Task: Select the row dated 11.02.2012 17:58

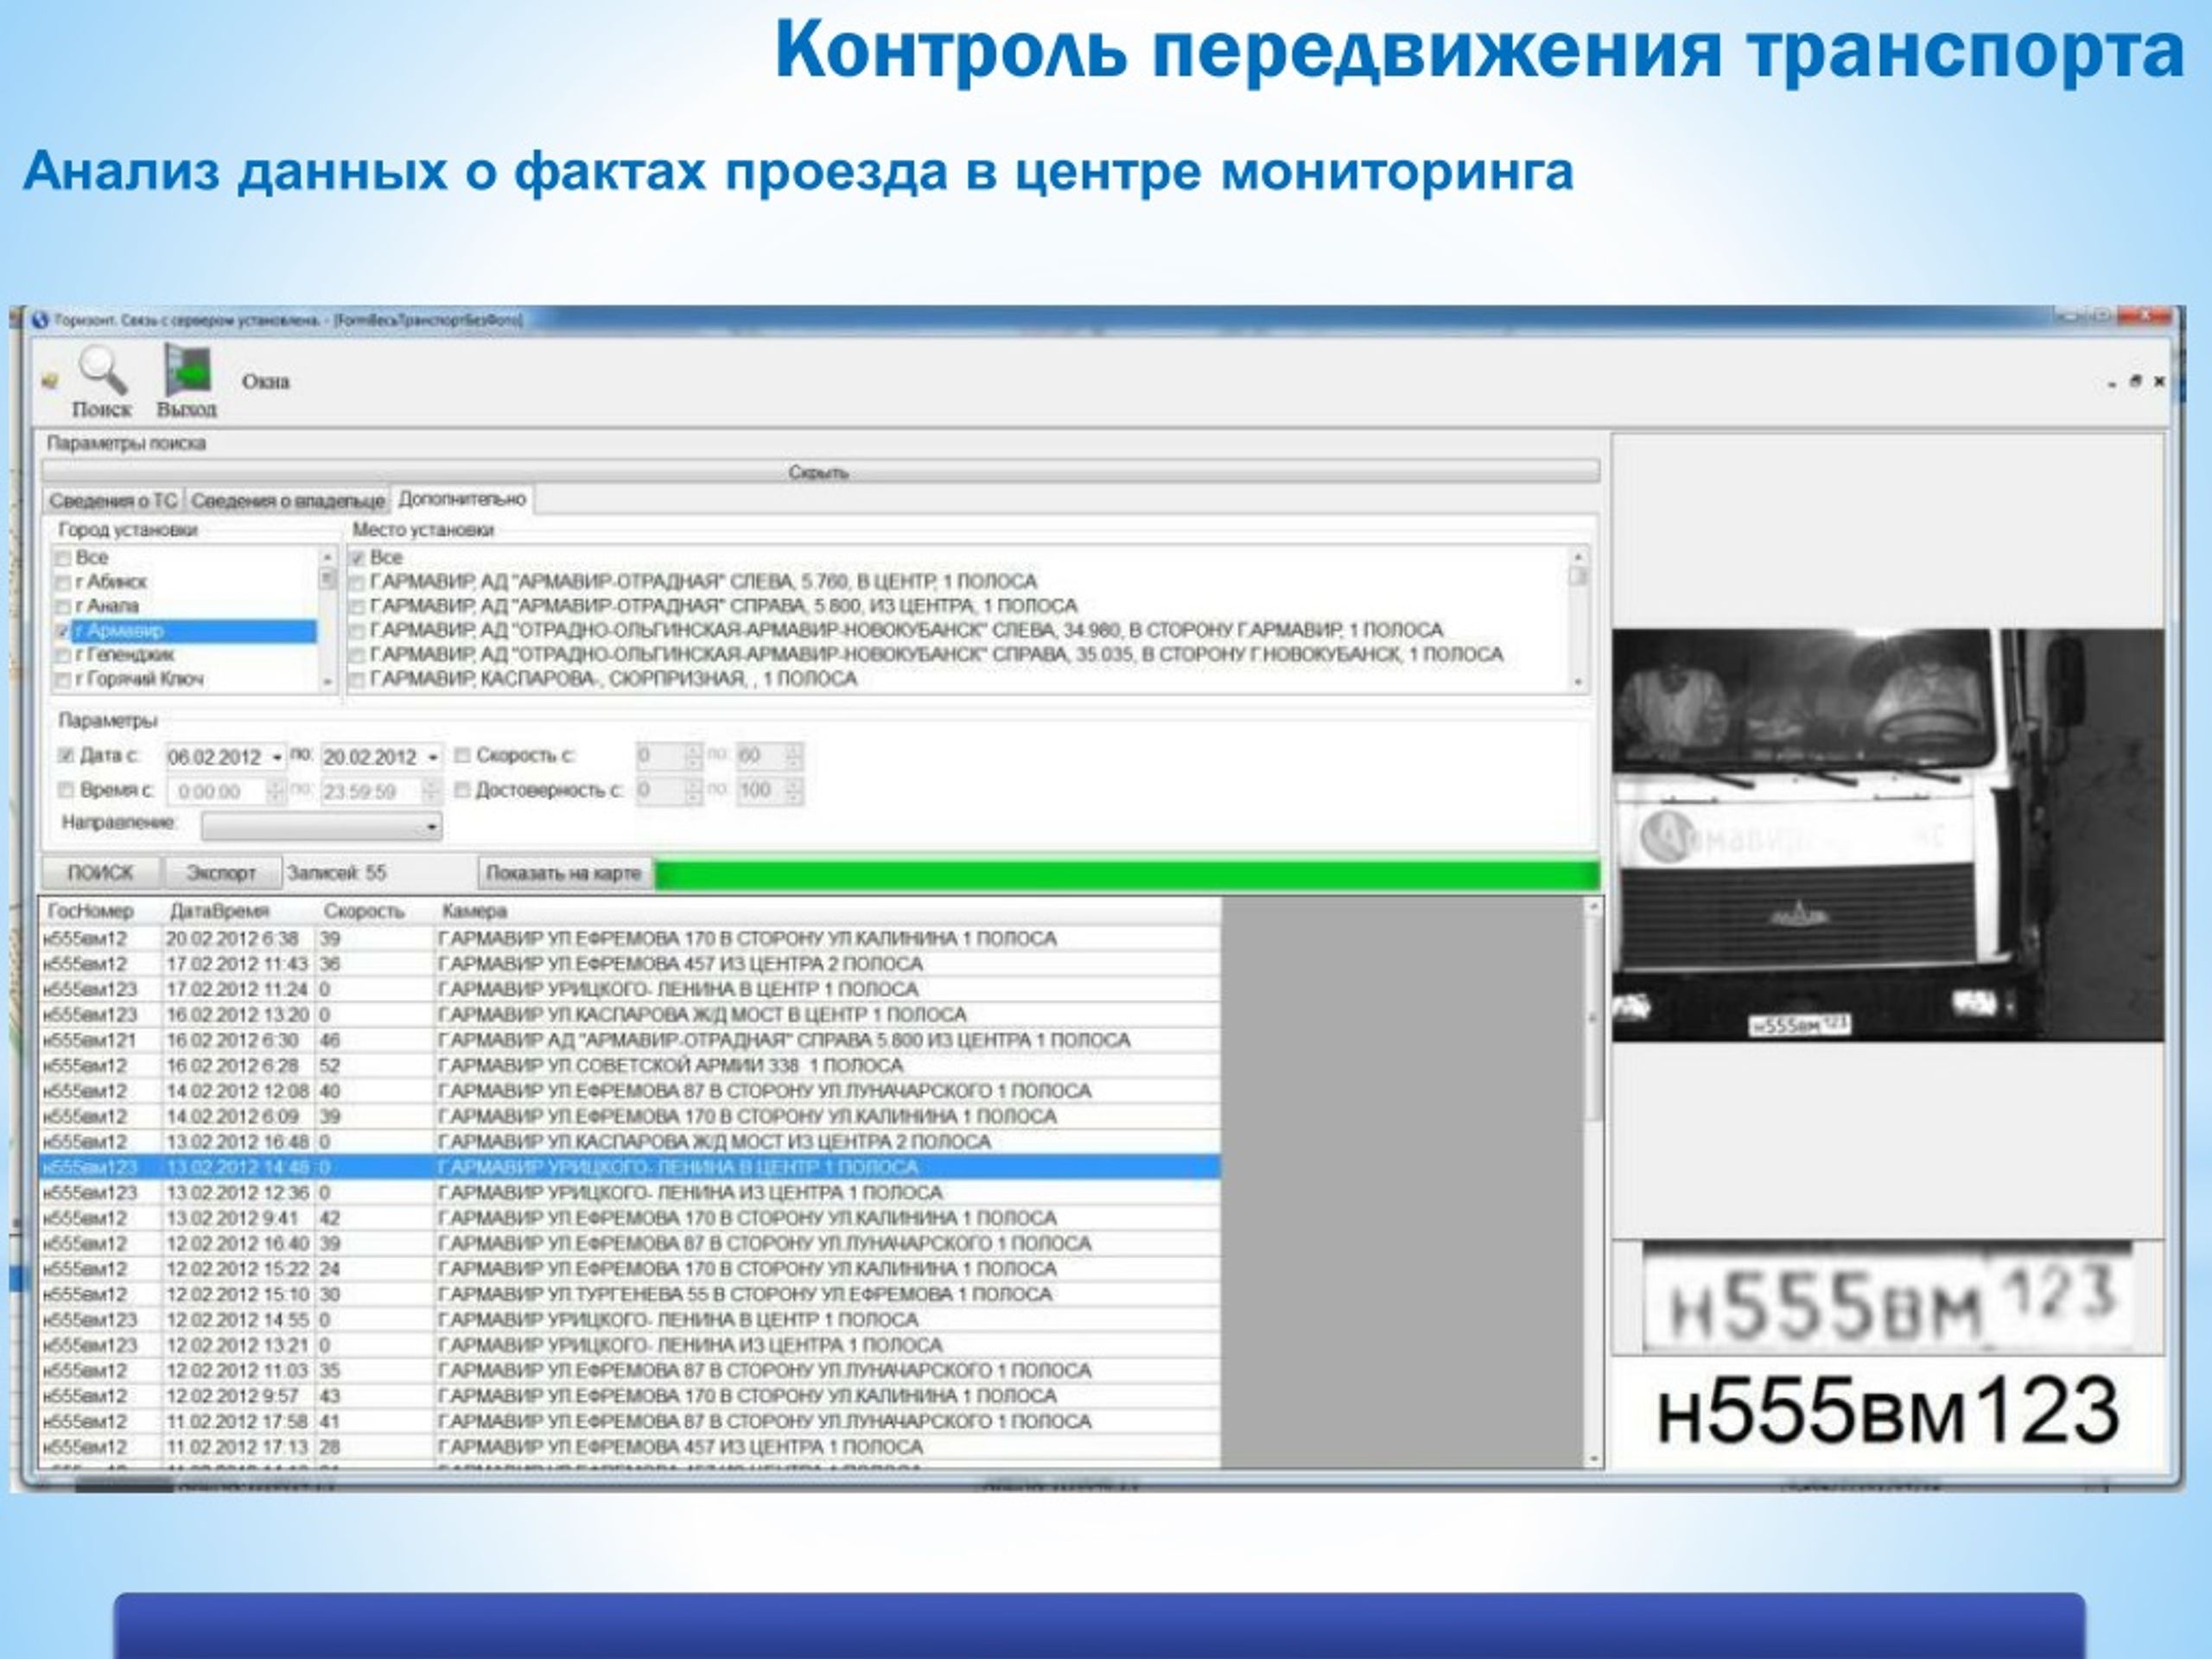Action: coord(630,1422)
